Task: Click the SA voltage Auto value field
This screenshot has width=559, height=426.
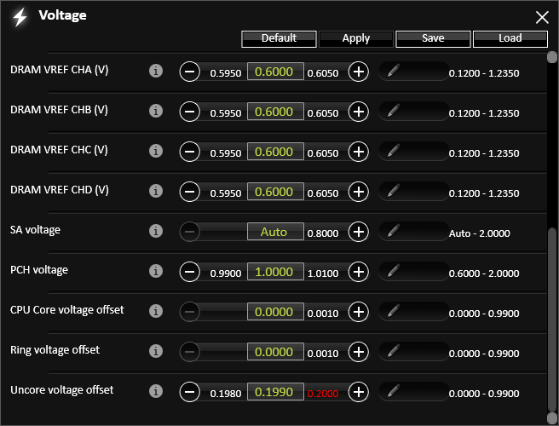Action: tap(274, 232)
